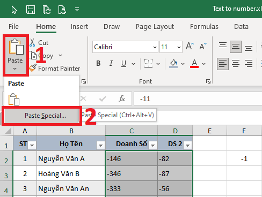Apply the red Font Color A
Screen dimensions: 262x197
pos(194,63)
